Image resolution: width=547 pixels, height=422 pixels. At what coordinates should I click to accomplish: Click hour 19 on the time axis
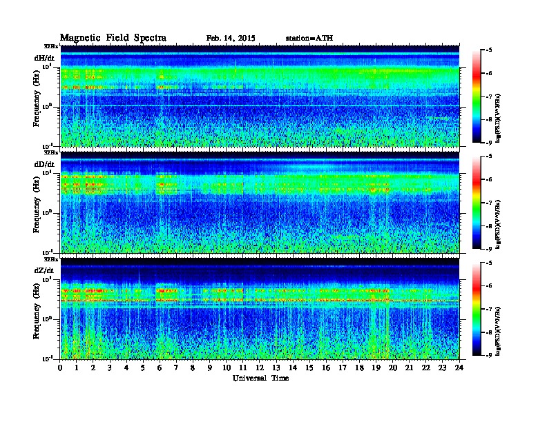pos(376,368)
